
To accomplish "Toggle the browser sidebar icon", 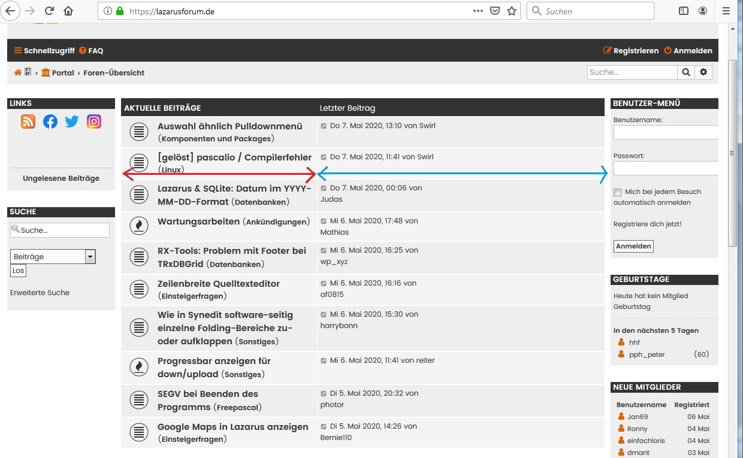I will [684, 11].
